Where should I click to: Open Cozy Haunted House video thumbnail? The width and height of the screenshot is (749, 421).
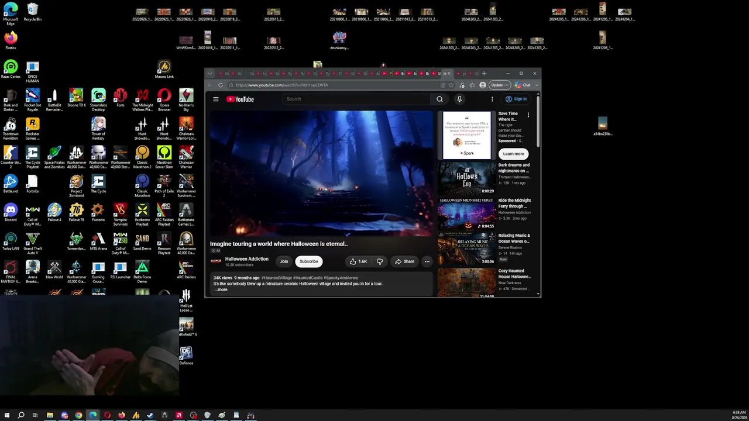(467, 282)
